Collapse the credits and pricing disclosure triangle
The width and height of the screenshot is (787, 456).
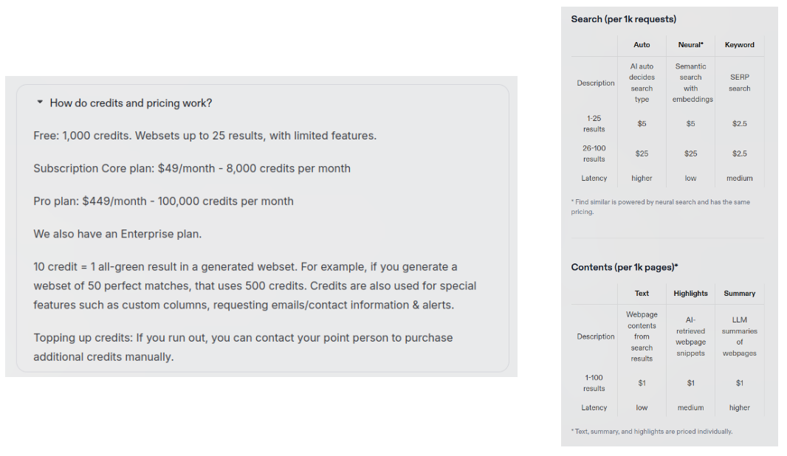[40, 103]
